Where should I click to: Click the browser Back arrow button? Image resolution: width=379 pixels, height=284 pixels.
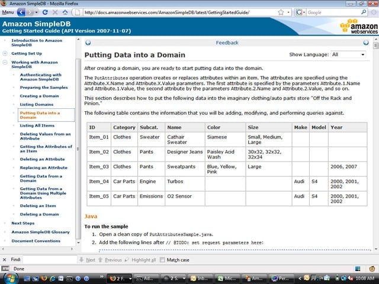click(x=21, y=12)
